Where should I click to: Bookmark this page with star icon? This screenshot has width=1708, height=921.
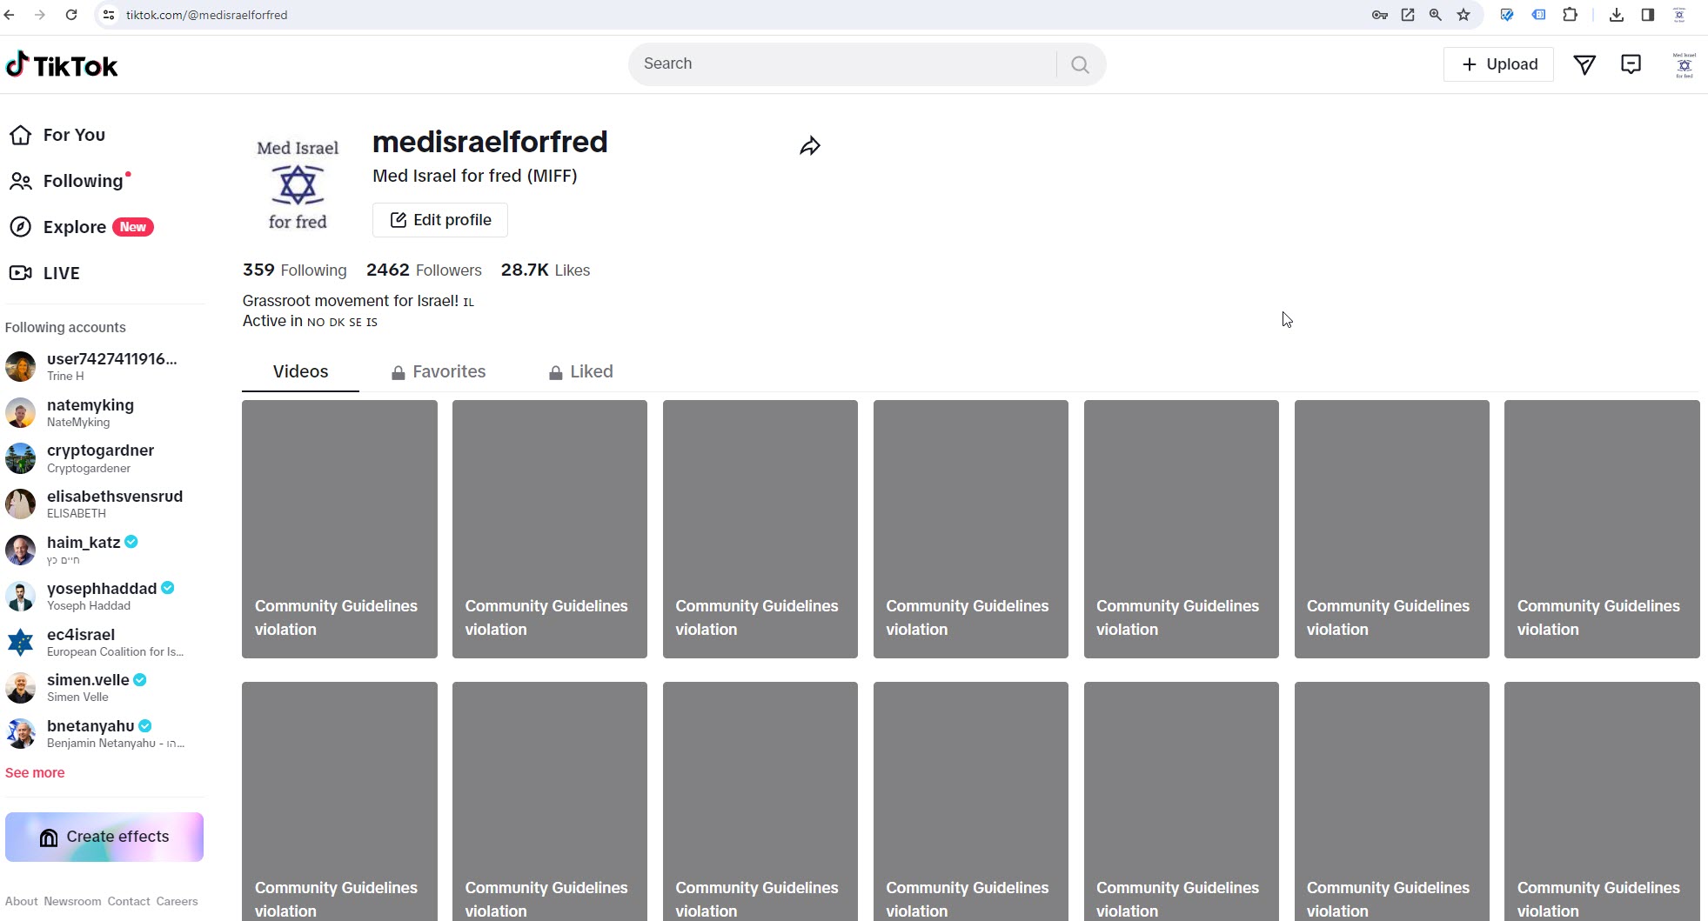[1464, 15]
